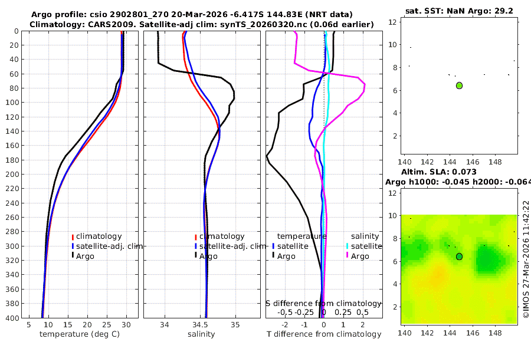531x342 pixels.
Task: Click 'S difference from climatology' label
Action: (323, 304)
